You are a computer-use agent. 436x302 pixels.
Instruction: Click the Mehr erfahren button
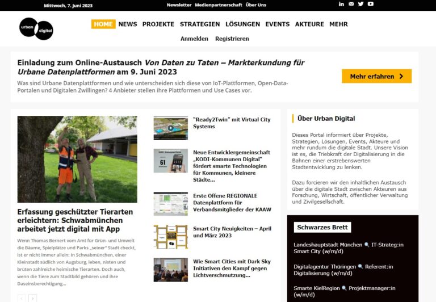(376, 76)
